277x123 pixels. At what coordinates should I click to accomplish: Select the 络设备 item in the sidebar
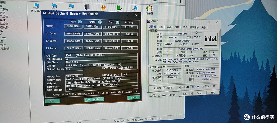(x=4, y=27)
